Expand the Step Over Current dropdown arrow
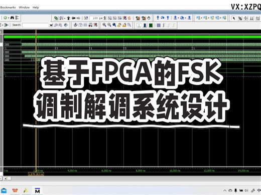Screen dimensions: 261x195 pyautogui.click(x=185, y=18)
